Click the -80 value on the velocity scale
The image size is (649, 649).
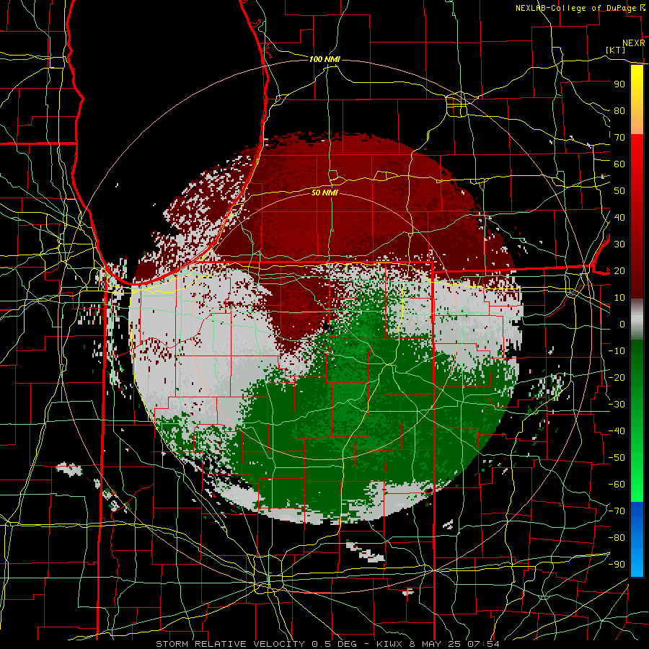pyautogui.click(x=617, y=538)
